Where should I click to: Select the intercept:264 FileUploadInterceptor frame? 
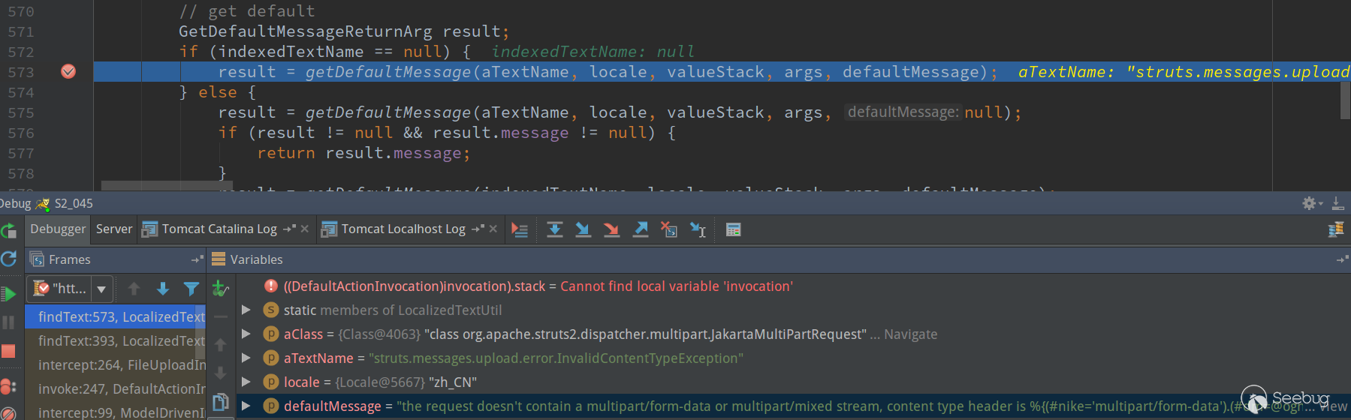116,364
